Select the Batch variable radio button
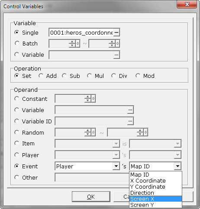 17,43
